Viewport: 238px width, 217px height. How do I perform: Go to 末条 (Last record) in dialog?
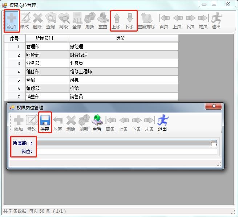149,123
